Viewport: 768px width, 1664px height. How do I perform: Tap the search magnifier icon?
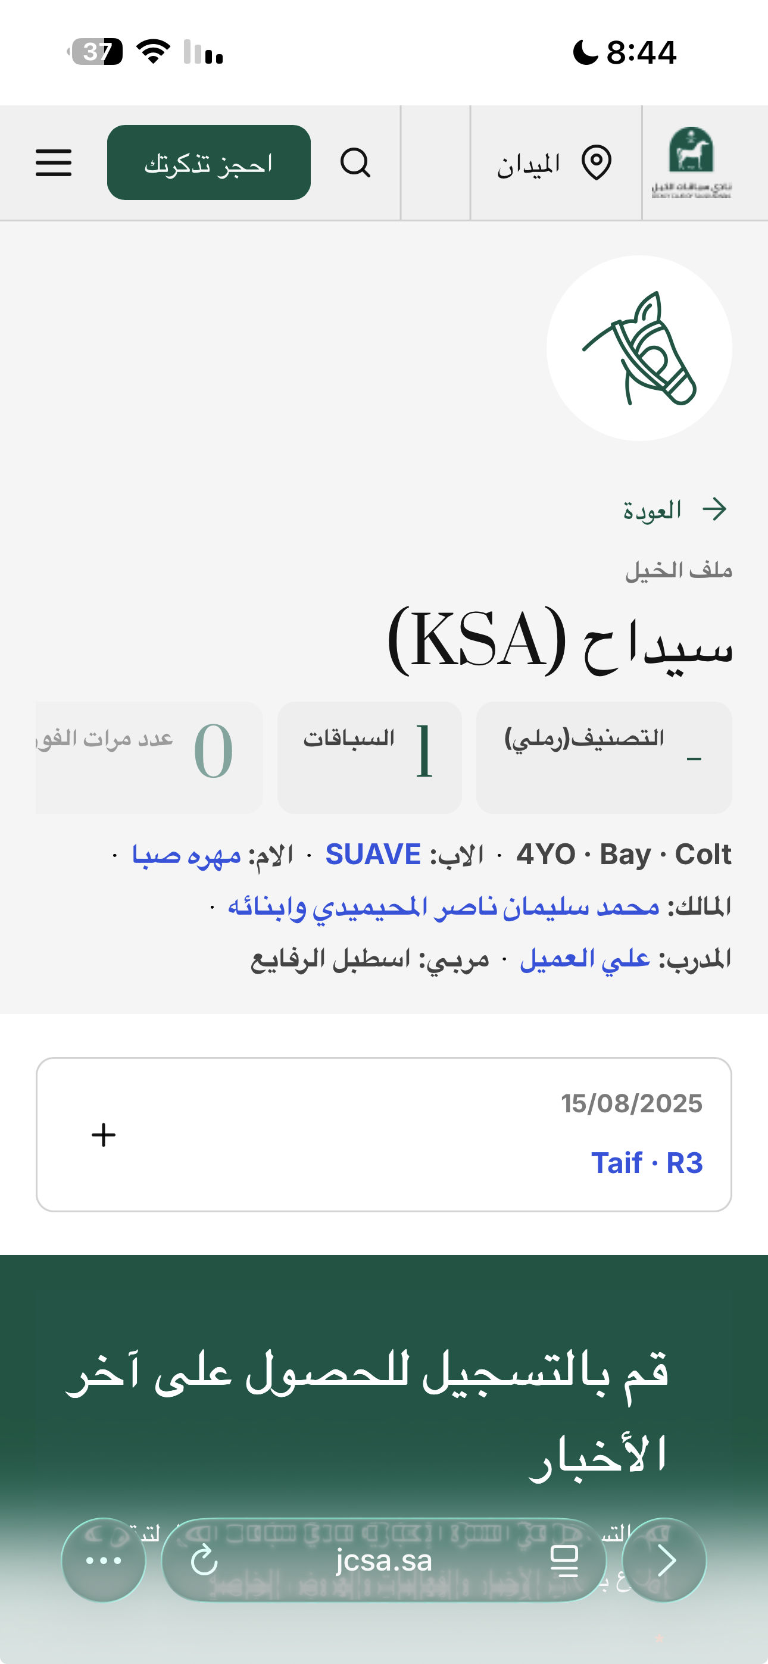355,162
